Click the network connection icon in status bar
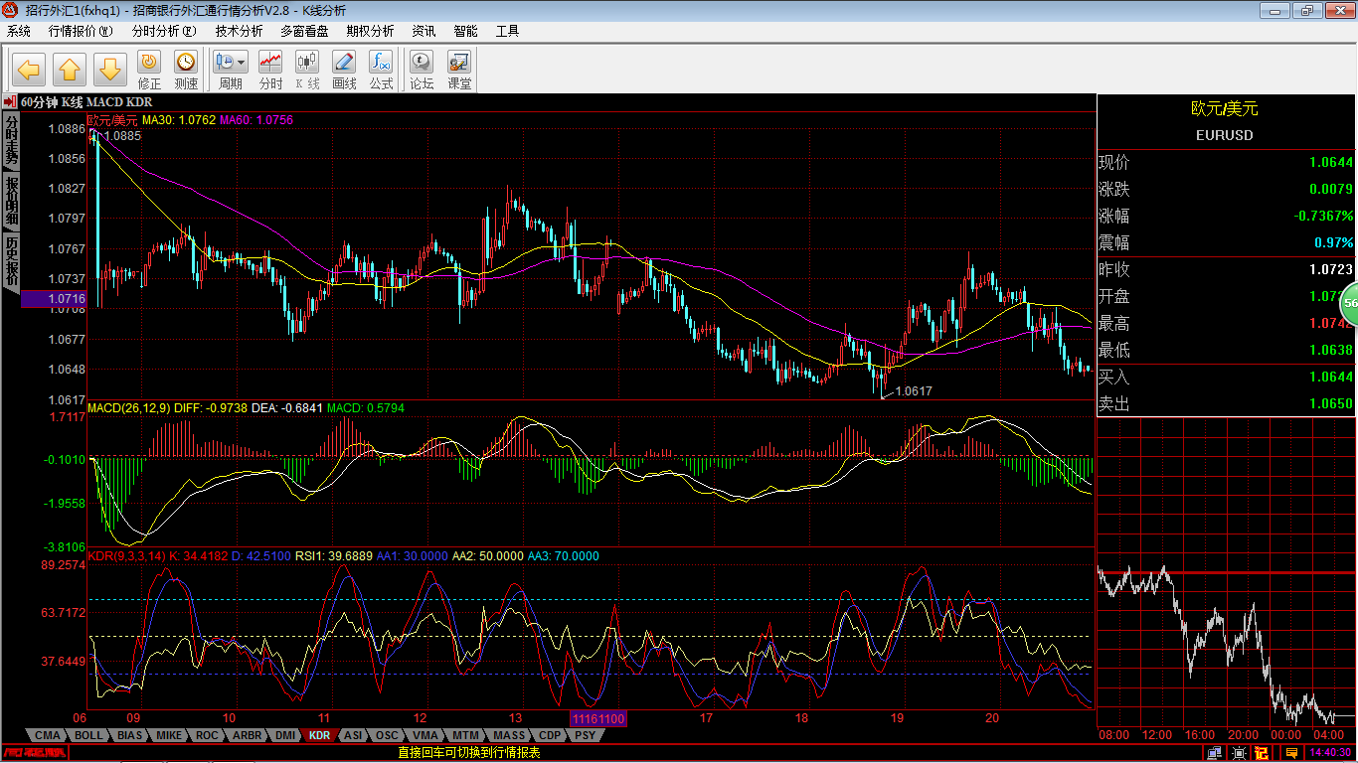The height and width of the screenshot is (763, 1358). [1214, 753]
